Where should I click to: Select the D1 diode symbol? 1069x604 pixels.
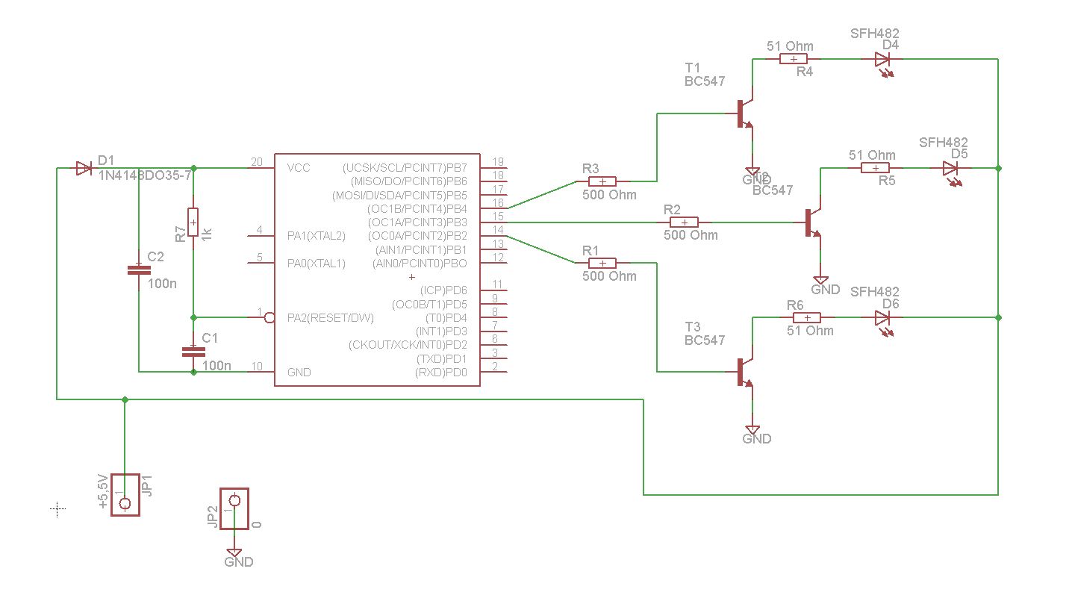84,168
